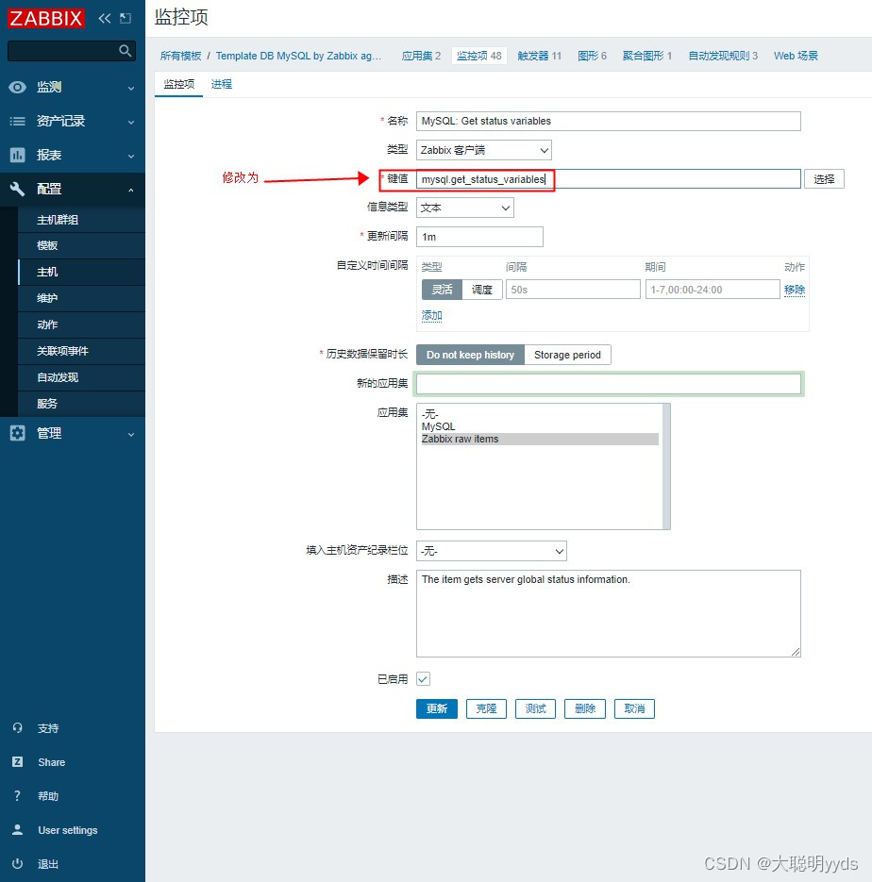Open 图形 6 link

(x=592, y=56)
